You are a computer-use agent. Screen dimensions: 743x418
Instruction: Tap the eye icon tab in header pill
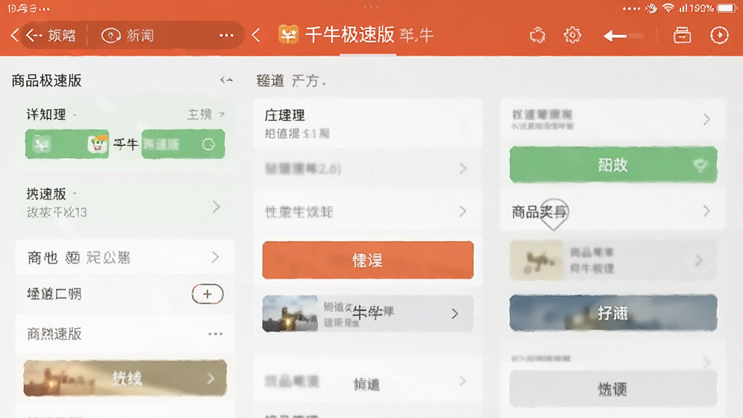click(111, 36)
